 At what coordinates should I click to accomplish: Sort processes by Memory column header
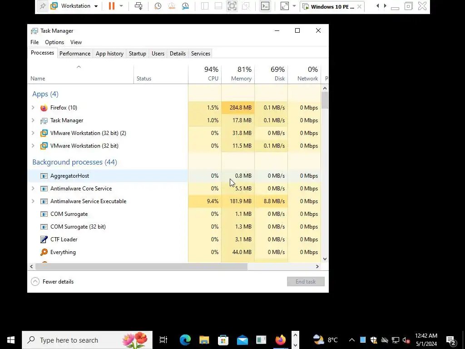[x=238, y=74]
